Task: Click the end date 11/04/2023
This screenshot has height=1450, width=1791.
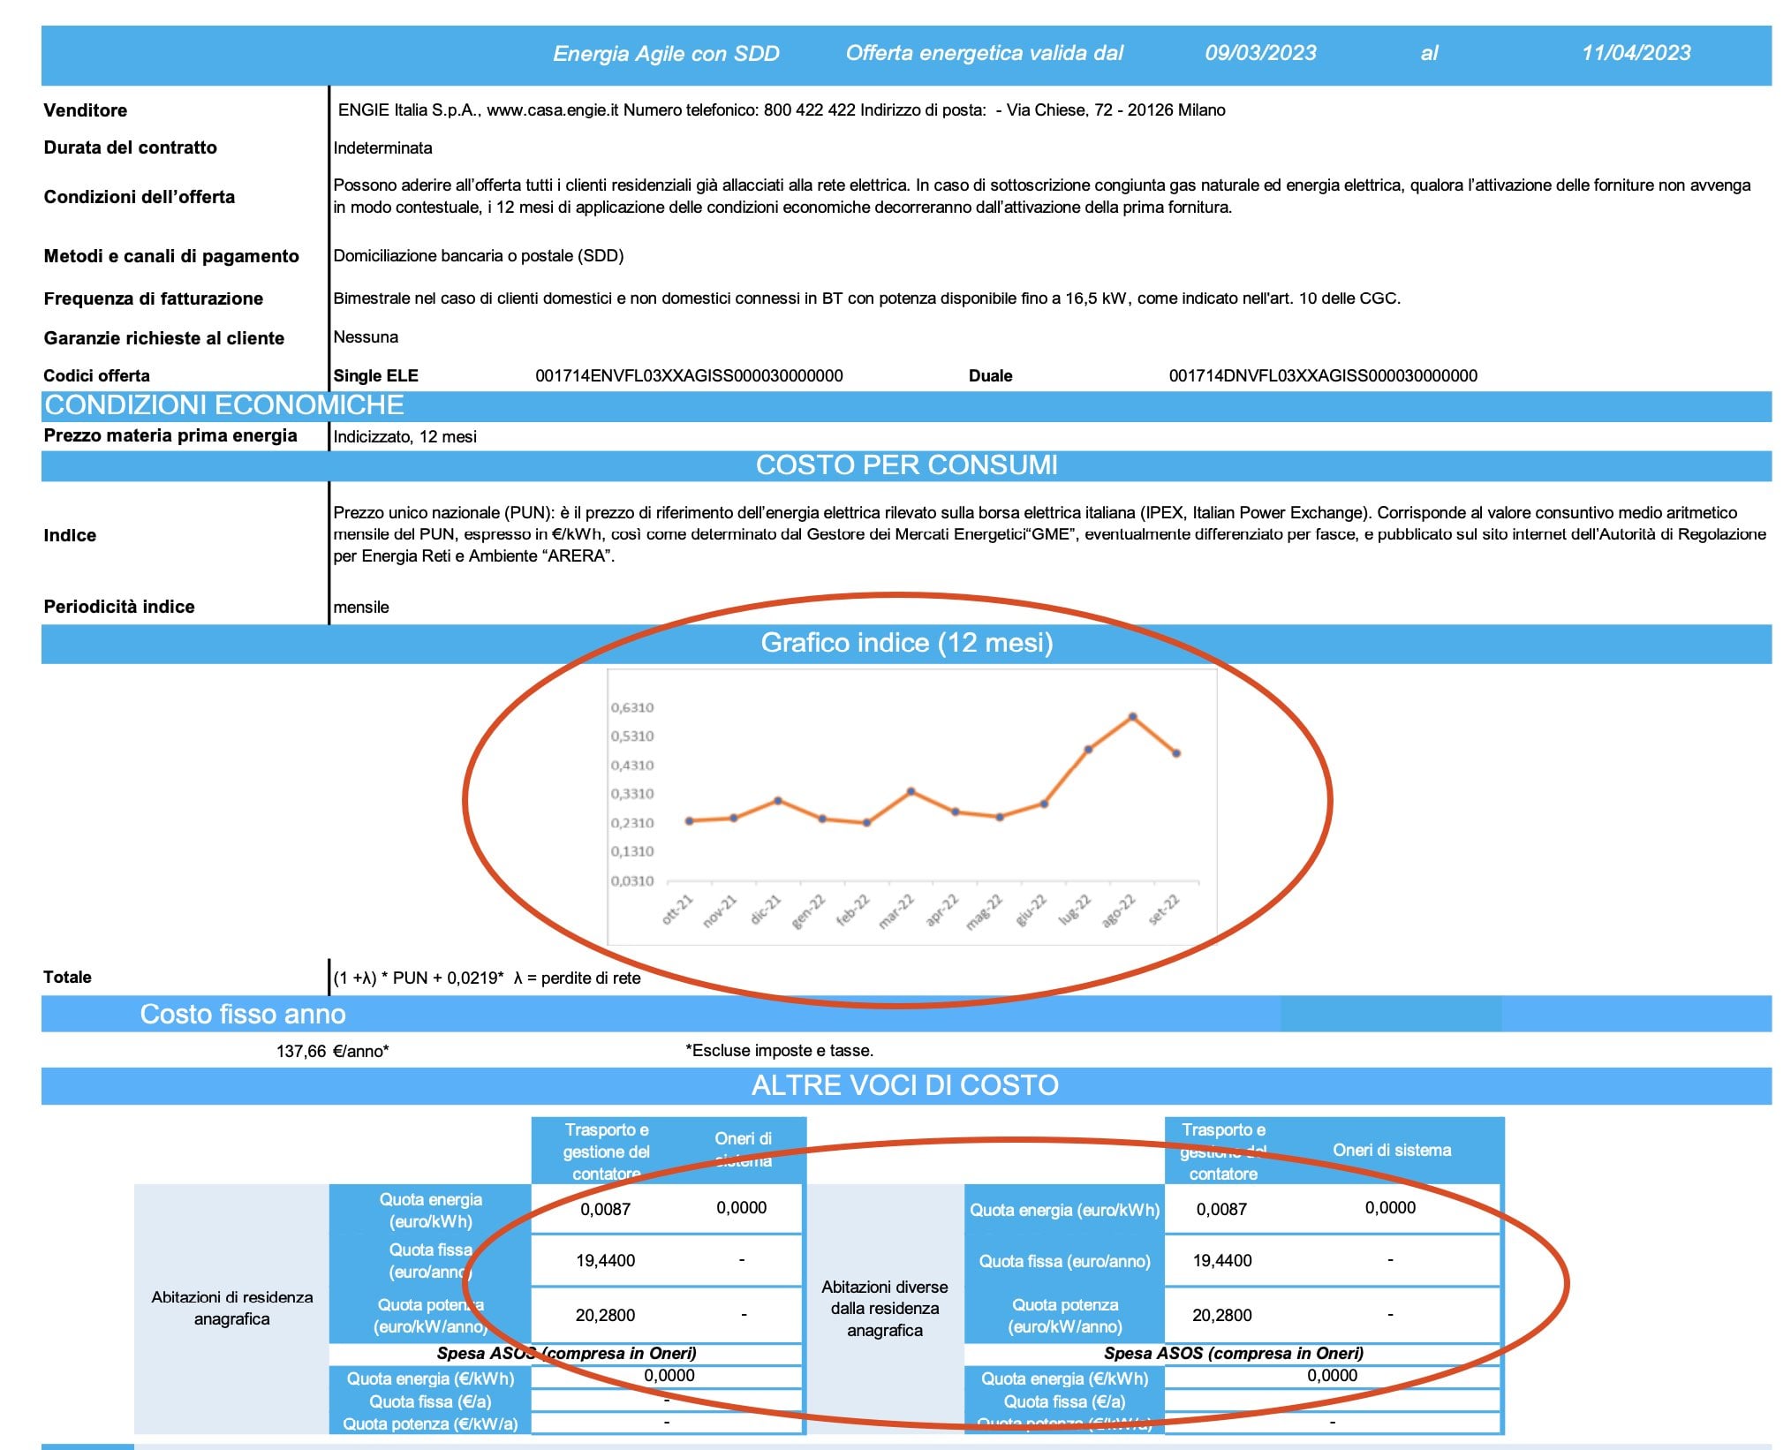Action: tap(1636, 53)
